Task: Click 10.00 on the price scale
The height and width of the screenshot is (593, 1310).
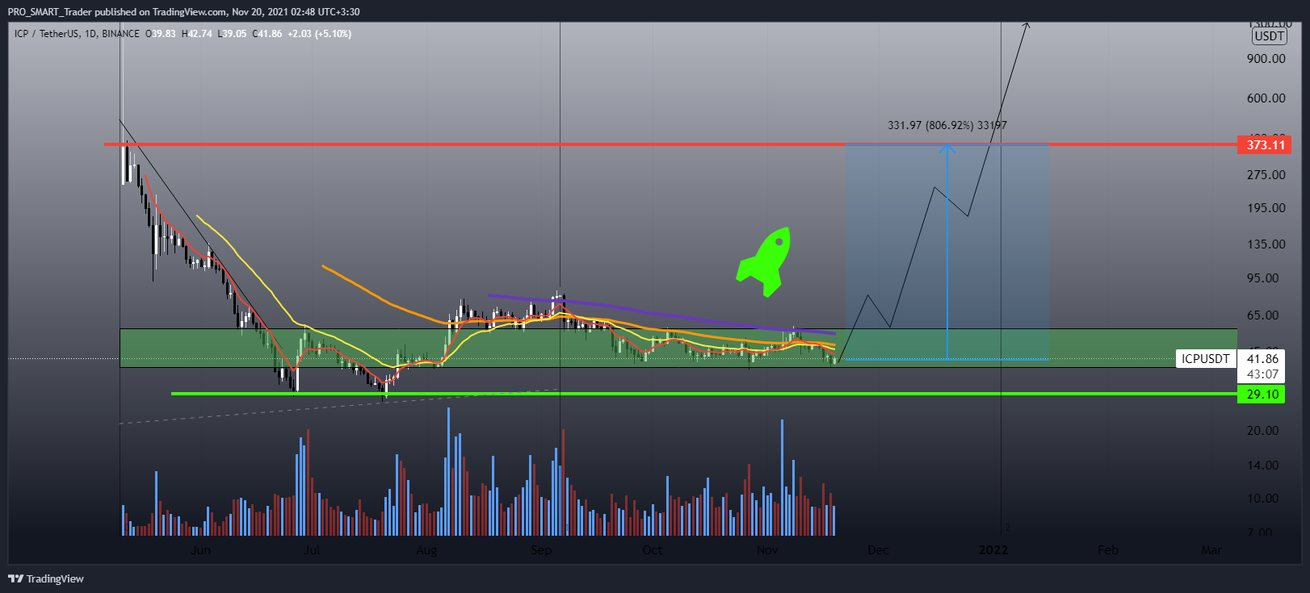Action: pos(1263,499)
